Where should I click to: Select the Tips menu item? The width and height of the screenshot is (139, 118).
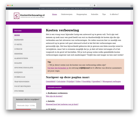pyautogui.click(x=104, y=14)
